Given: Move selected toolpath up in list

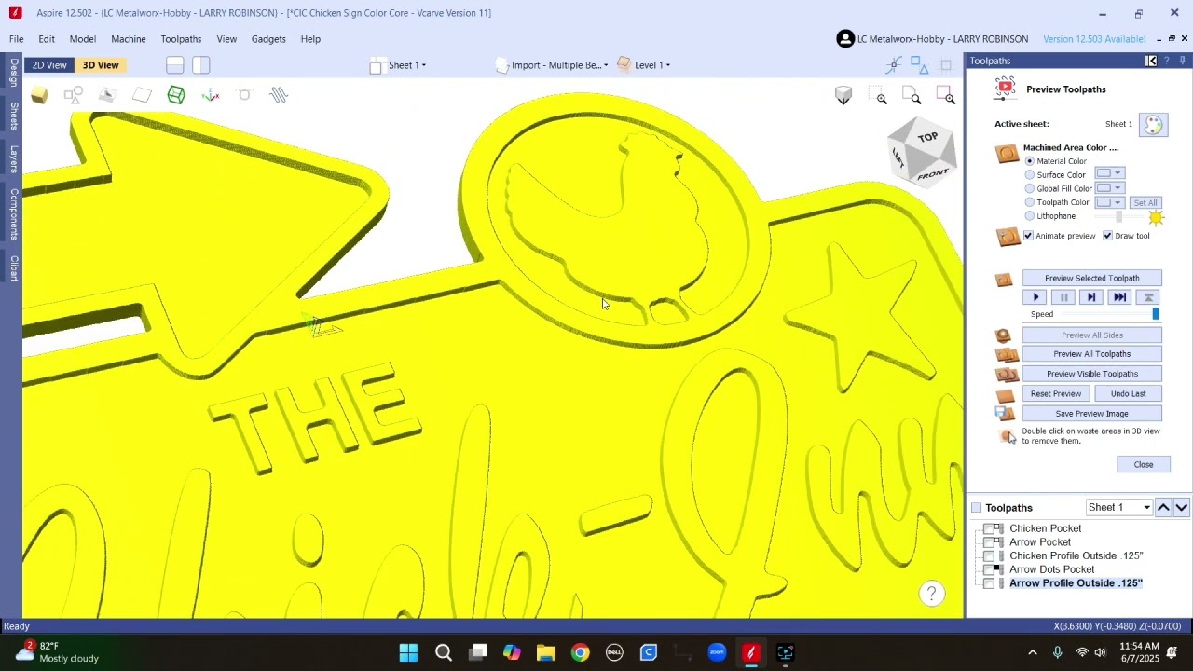Looking at the screenshot, I should tap(1163, 508).
